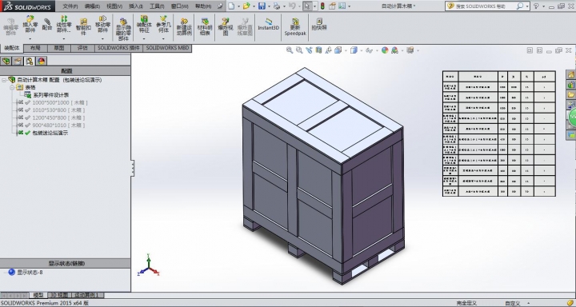Collapse the 自动计算木箱 配置 root node
576x307 pixels.
pos(4,80)
